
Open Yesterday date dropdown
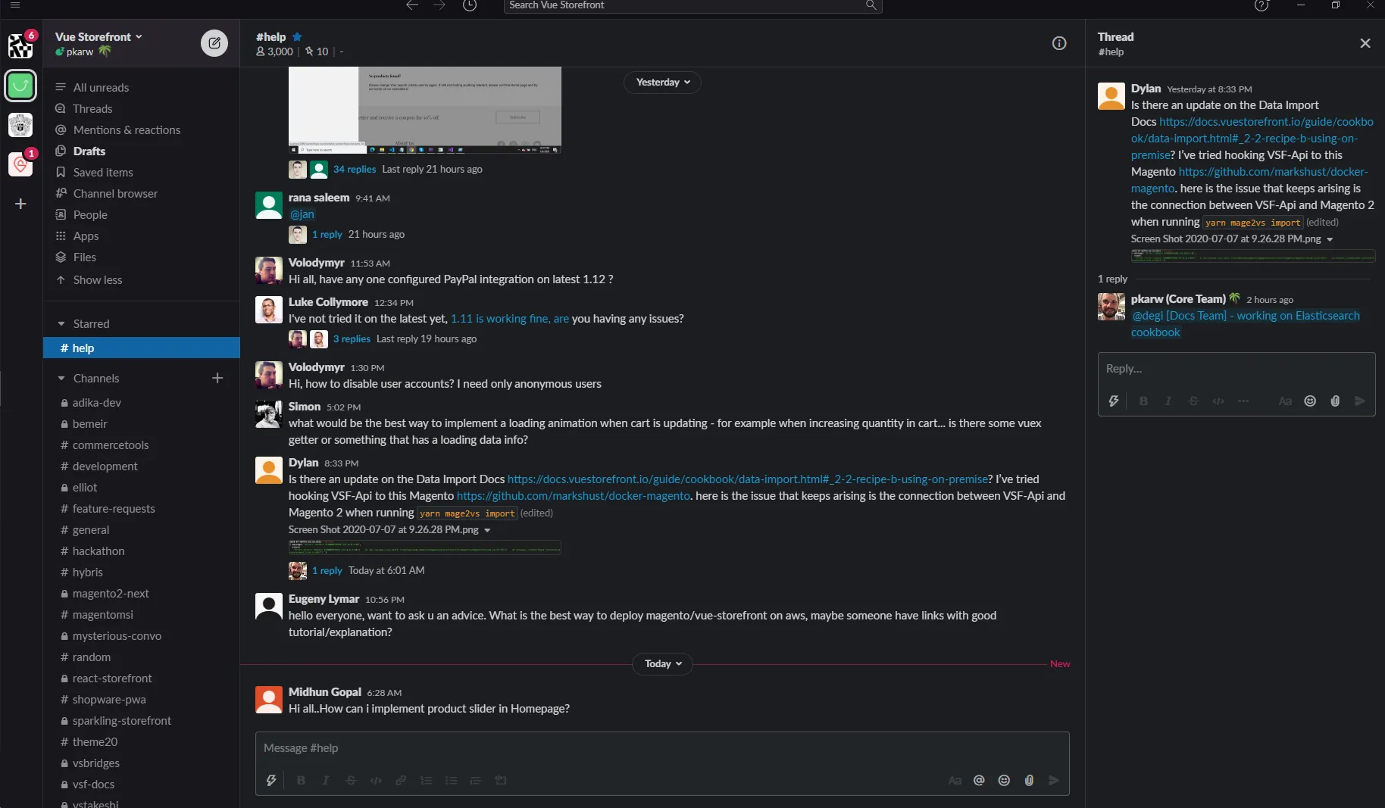(x=662, y=82)
